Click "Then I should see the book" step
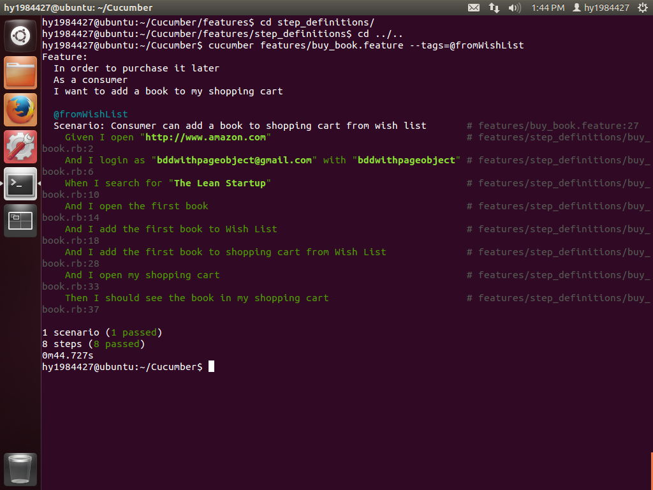This screenshot has height=490, width=653. [x=197, y=298]
